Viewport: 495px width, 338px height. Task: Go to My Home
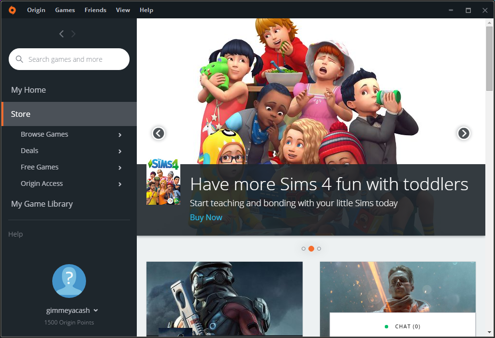point(29,90)
